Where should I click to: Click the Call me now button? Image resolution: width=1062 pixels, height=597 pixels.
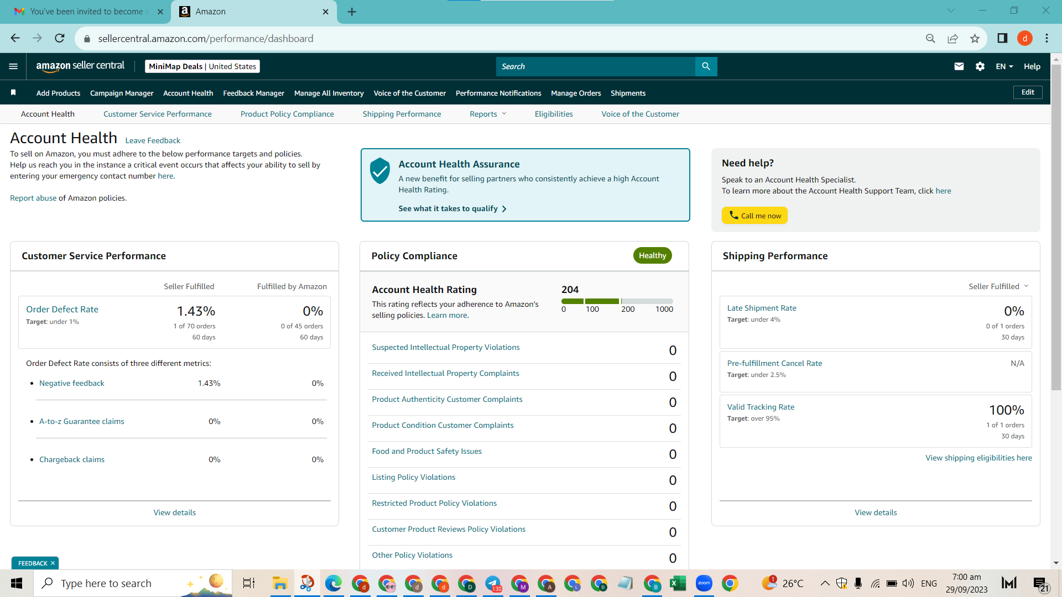point(754,216)
